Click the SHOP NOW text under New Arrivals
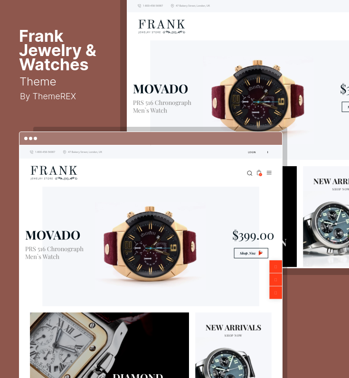The width and height of the screenshot is (349, 378). [233, 336]
